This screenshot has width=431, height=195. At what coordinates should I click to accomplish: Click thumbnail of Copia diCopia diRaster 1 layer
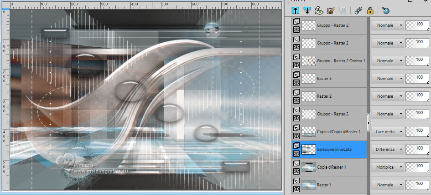[x=309, y=132]
